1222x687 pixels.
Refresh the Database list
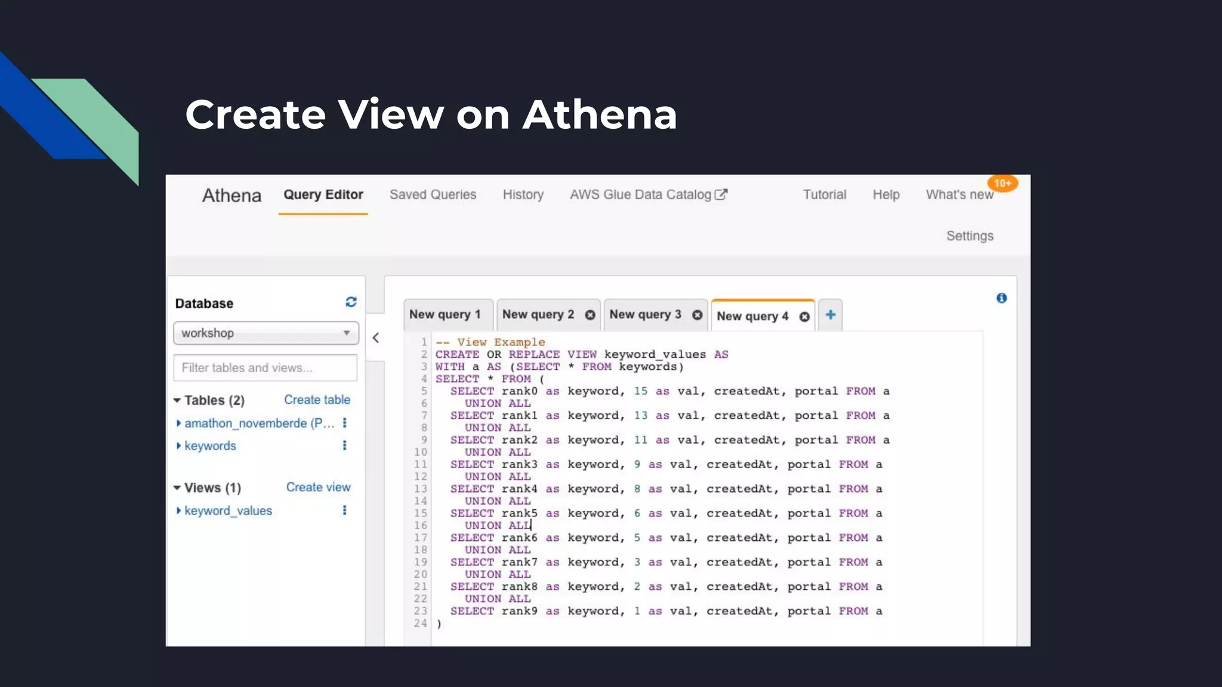click(351, 302)
